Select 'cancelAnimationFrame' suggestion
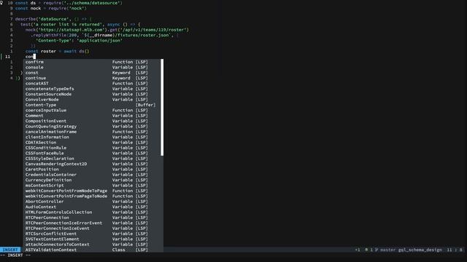Viewport: 467px width, 262px height. (93, 131)
